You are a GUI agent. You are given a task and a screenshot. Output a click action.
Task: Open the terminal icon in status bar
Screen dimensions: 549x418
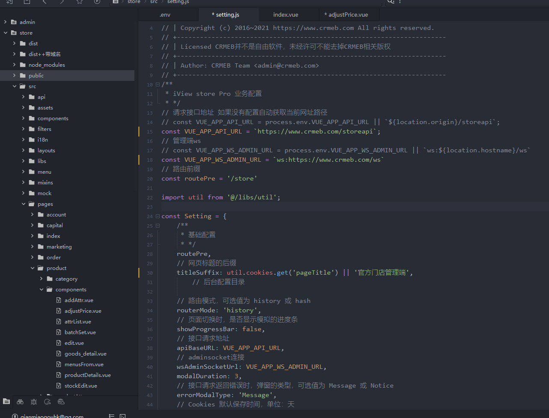(x=122, y=416)
